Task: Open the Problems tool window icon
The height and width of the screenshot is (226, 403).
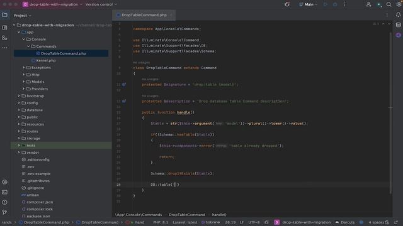Action: click(x=4, y=202)
